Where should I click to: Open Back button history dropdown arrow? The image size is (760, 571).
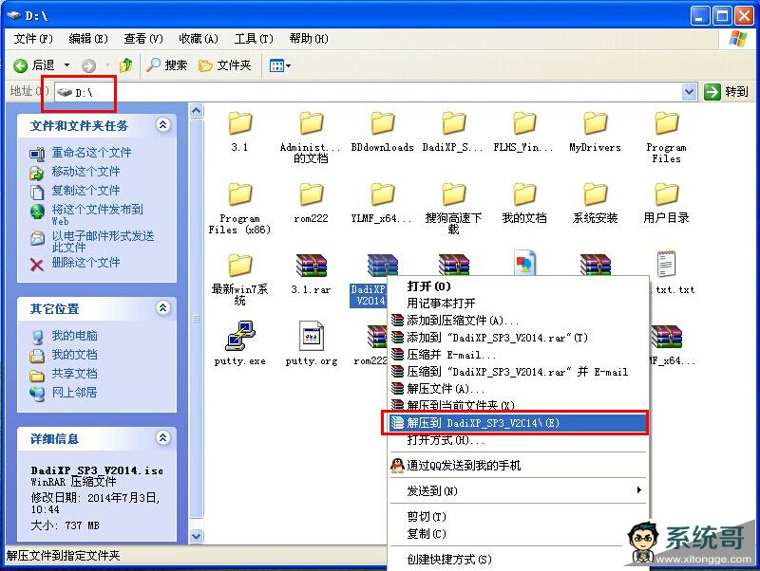point(66,65)
